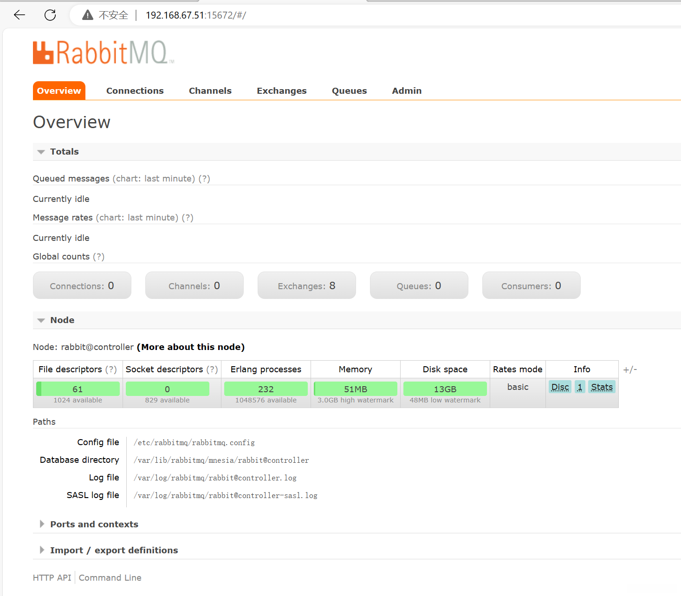Image resolution: width=681 pixels, height=596 pixels.
Task: Click the config file path /etc/rabbitmq/rabbitmq.config
Action: tap(194, 443)
